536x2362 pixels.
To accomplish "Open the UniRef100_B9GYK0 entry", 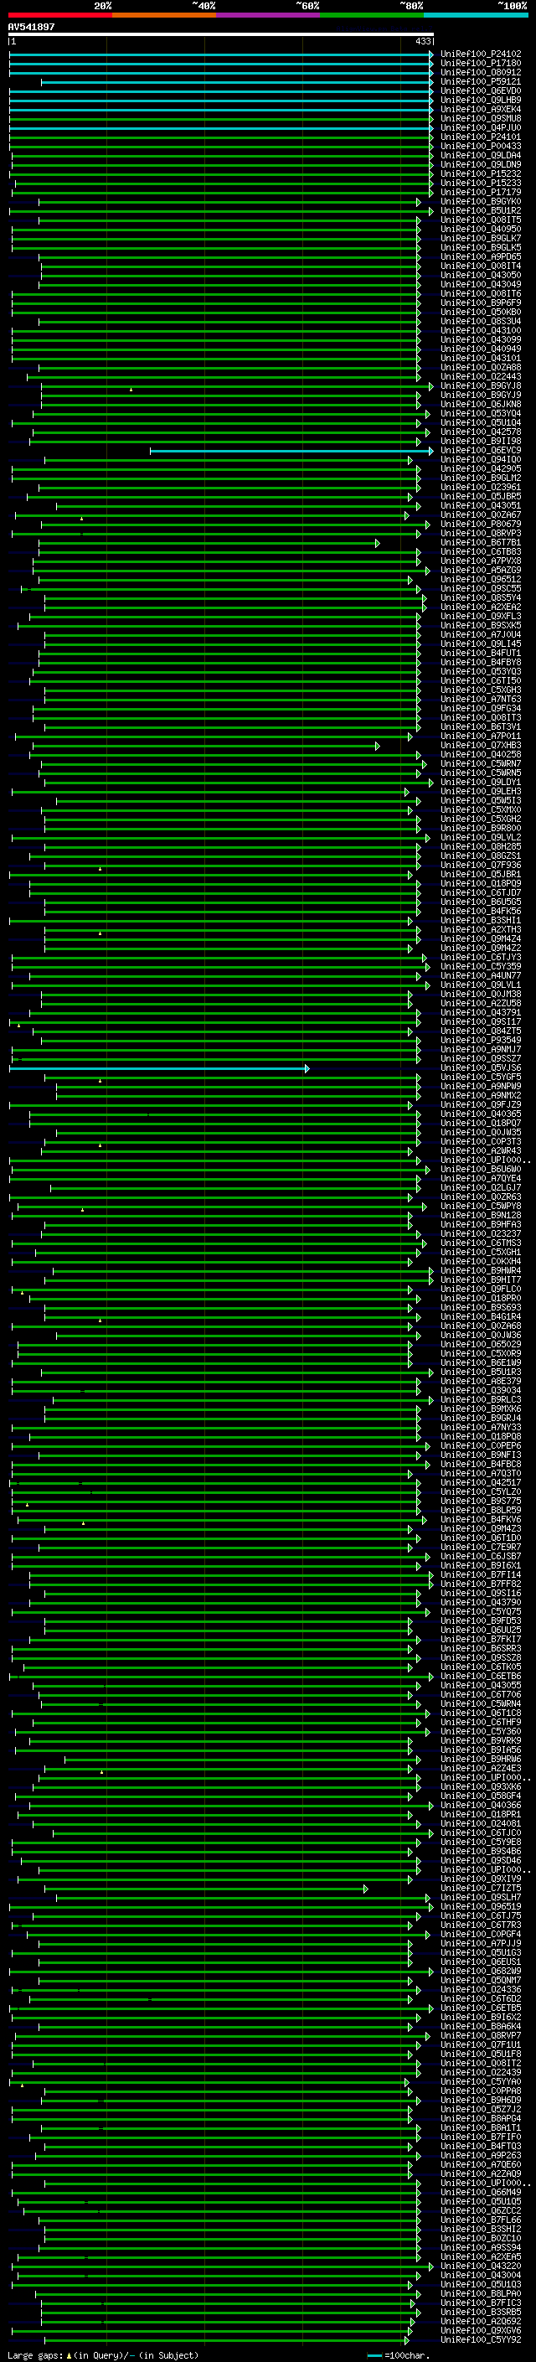I will click(x=481, y=202).
